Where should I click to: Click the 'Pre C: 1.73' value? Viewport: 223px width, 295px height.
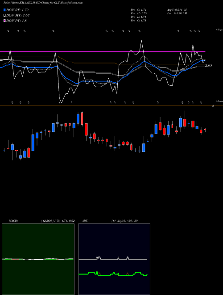[x=139, y=21]
